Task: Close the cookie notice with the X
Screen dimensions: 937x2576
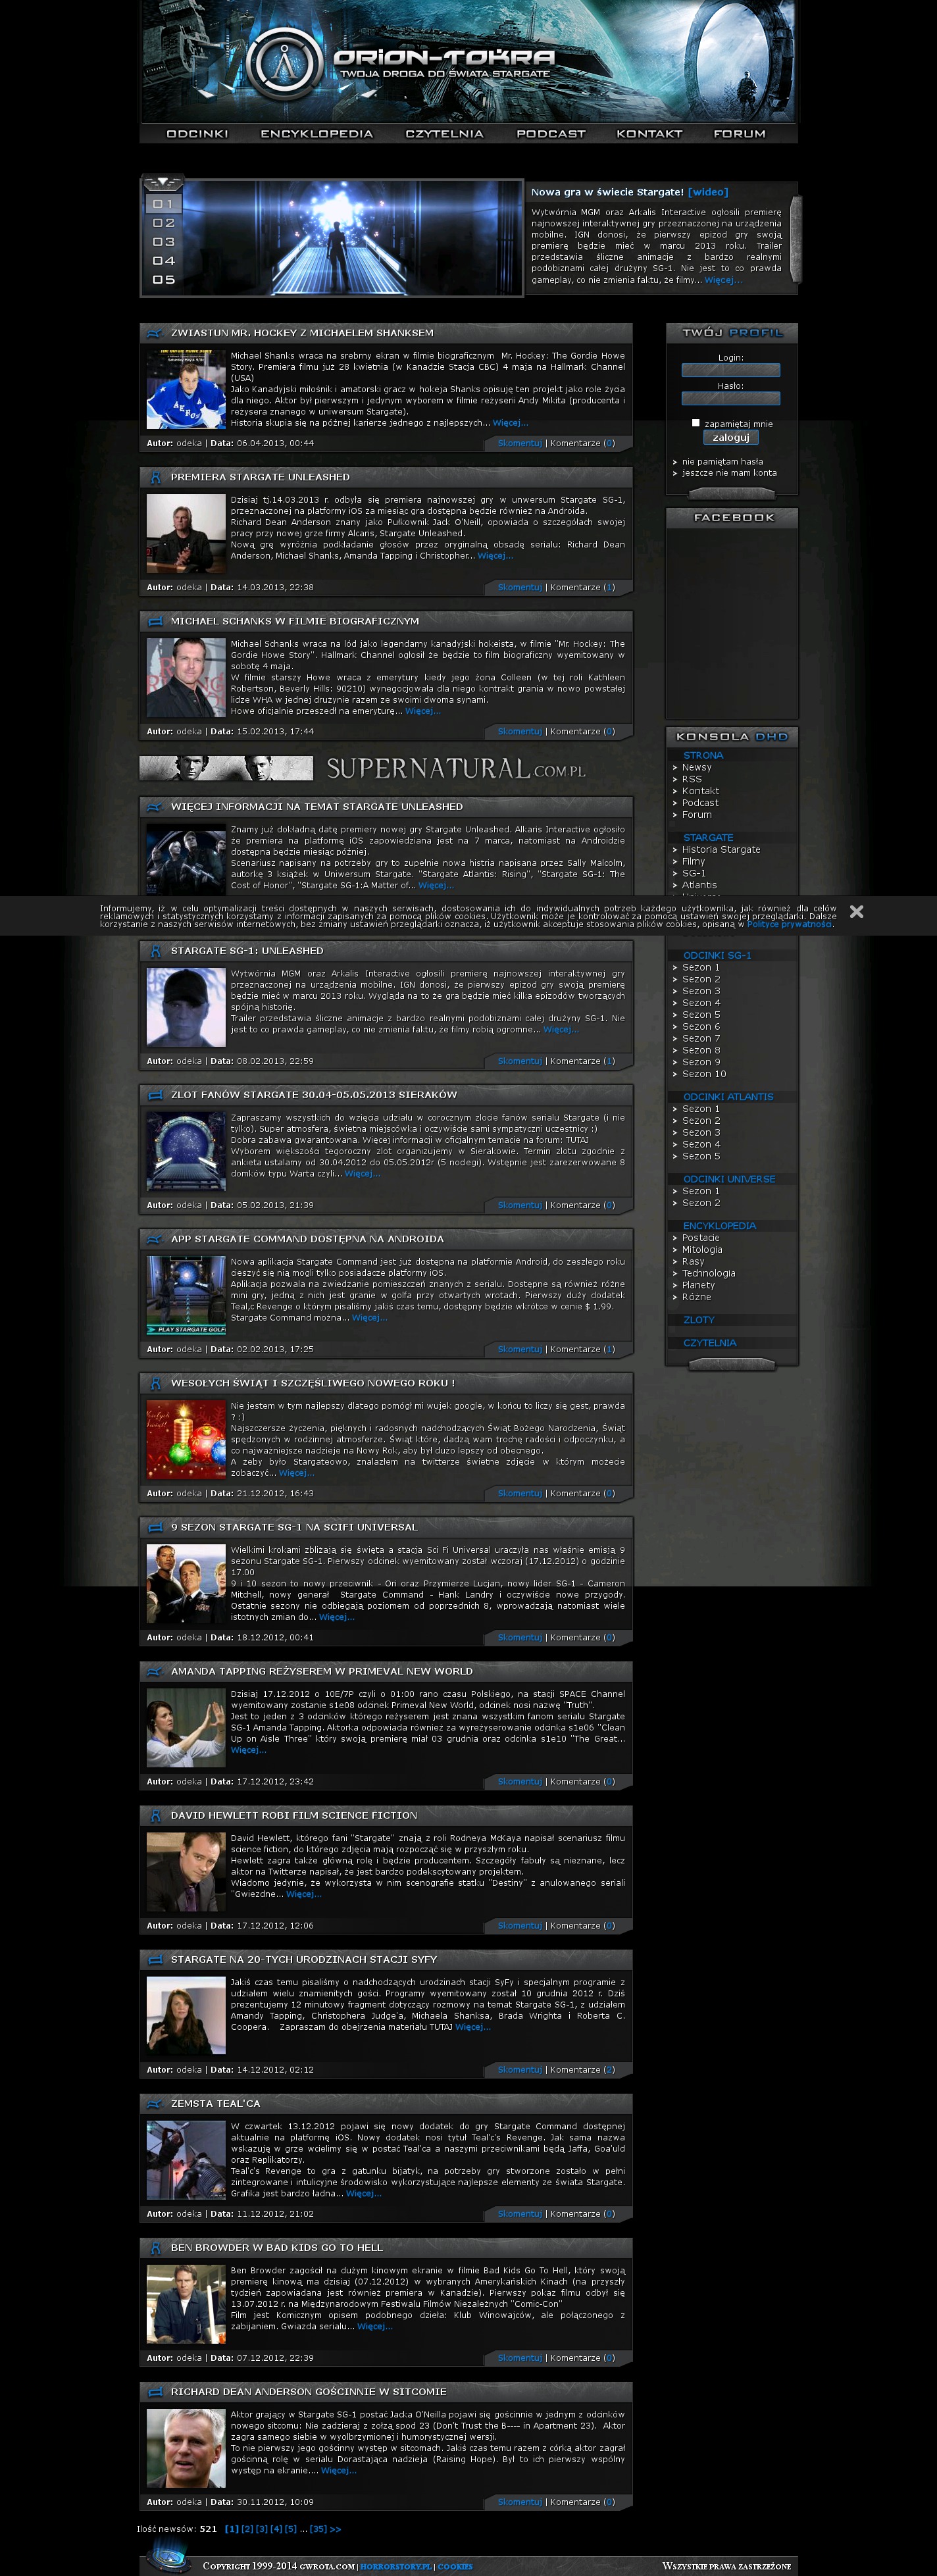Action: pyautogui.click(x=856, y=911)
